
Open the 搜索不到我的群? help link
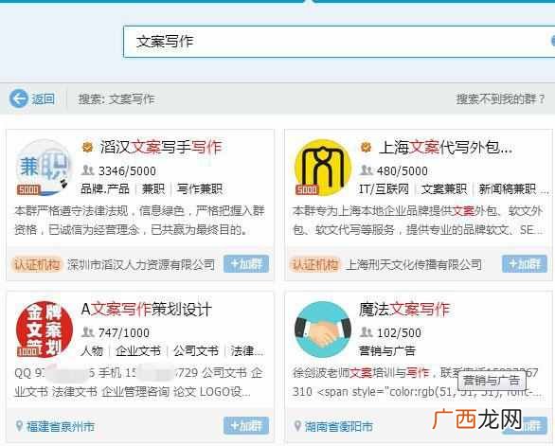pyautogui.click(x=500, y=98)
